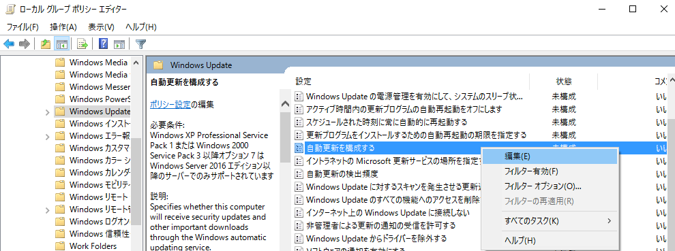This screenshot has height=251, width=675.
Task: Click the description pane scroll up arrow
Action: [x=285, y=103]
